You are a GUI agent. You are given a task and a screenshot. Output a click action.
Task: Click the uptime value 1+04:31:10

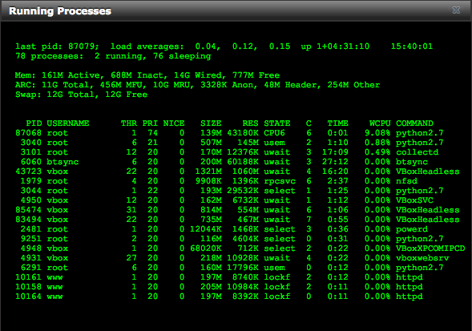[x=343, y=46]
